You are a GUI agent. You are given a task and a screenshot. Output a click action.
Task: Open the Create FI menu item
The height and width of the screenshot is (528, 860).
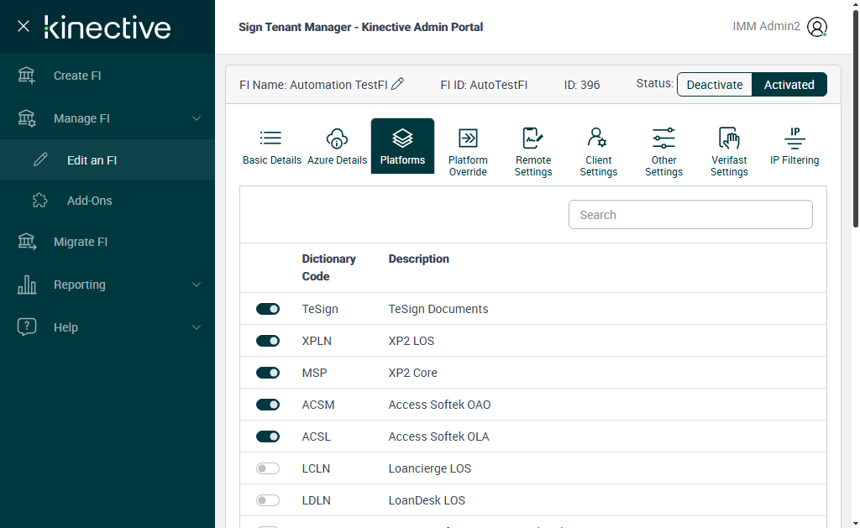pos(77,76)
